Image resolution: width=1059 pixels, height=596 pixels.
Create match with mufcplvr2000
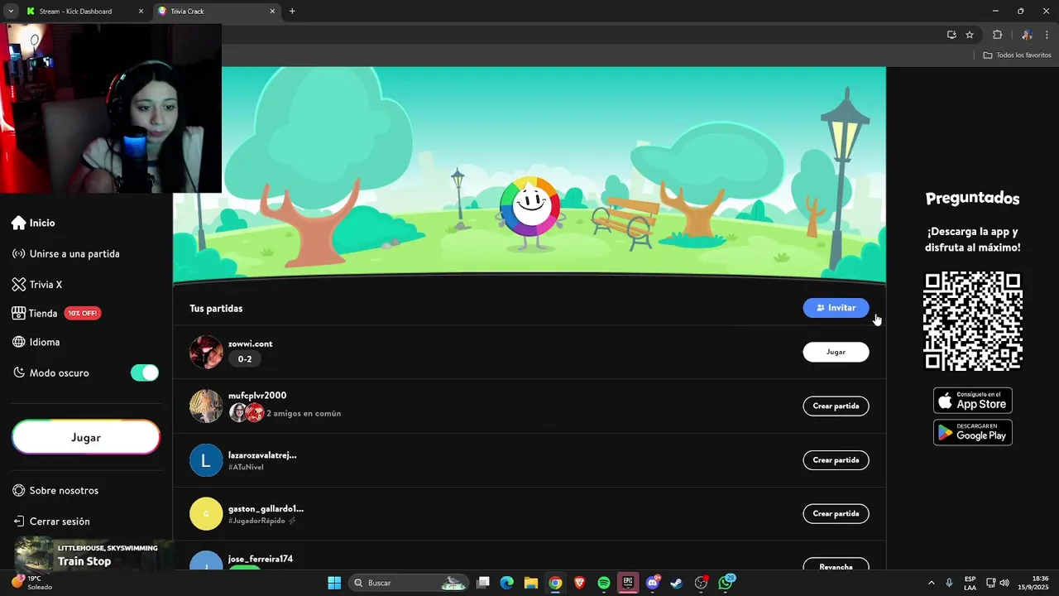click(x=836, y=406)
